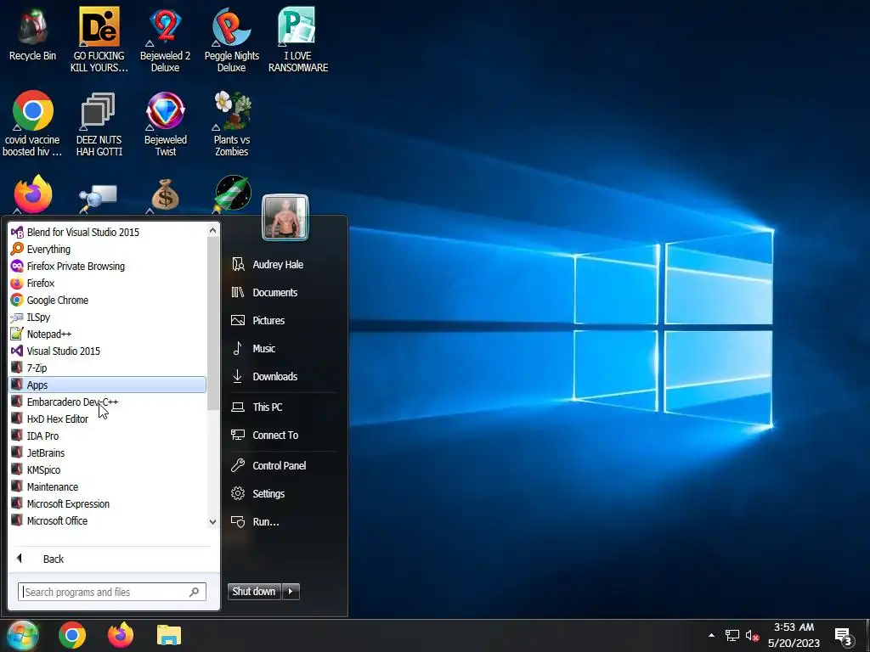The image size is (870, 652).
Task: Launch Firefox from the programs list
Action: click(108, 283)
